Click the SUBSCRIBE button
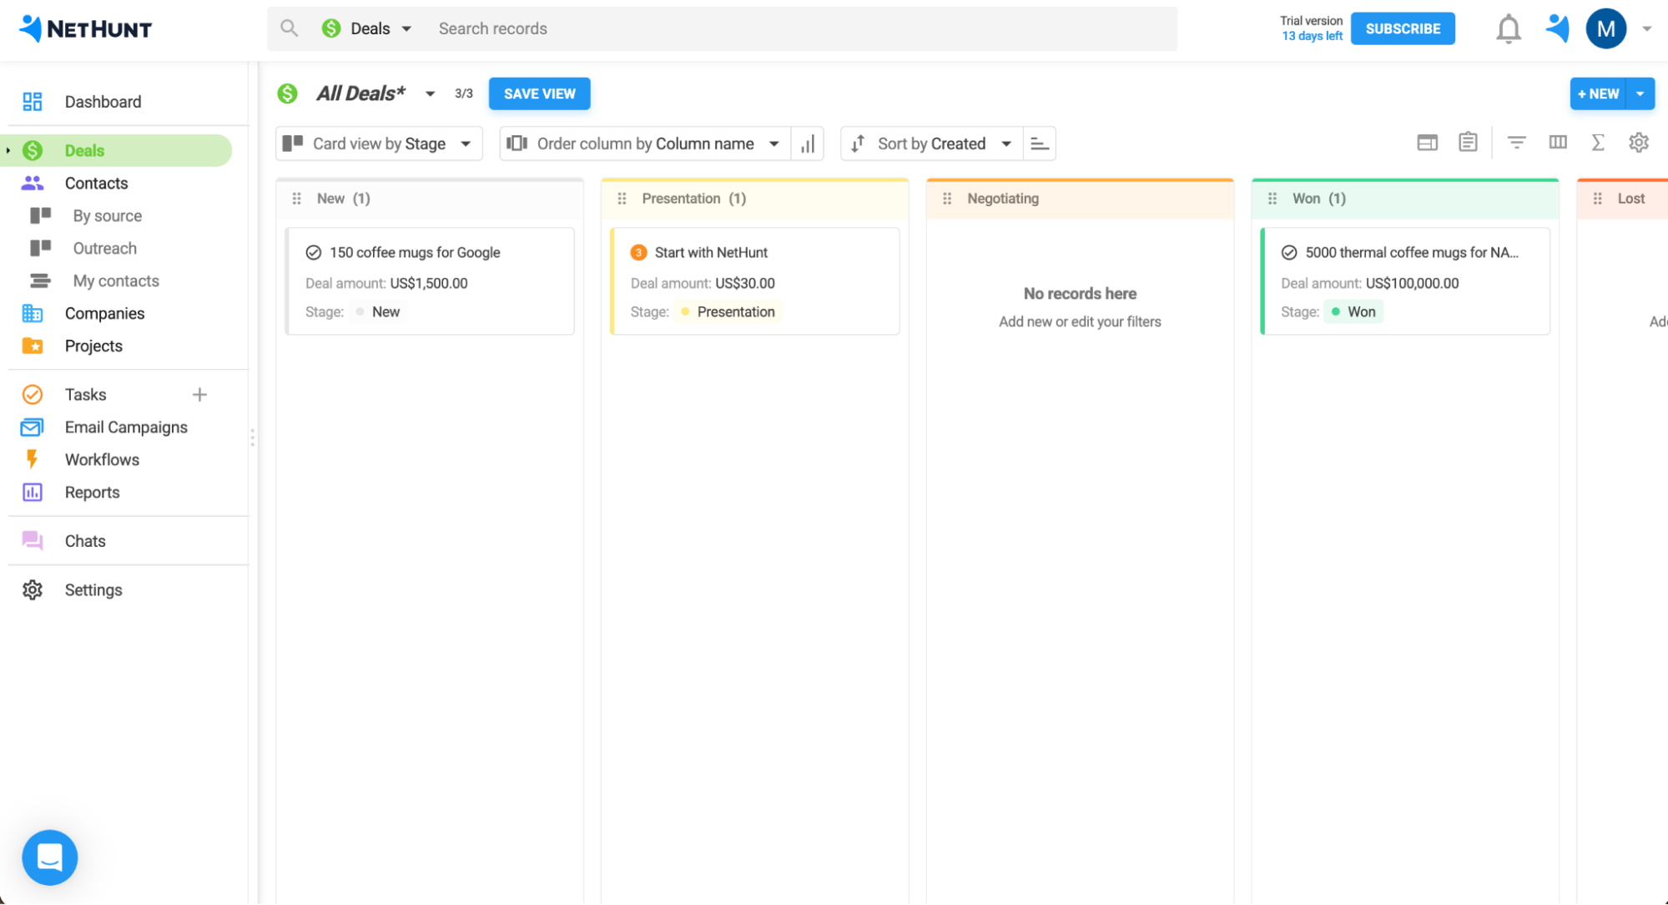This screenshot has width=1668, height=905. [1403, 28]
